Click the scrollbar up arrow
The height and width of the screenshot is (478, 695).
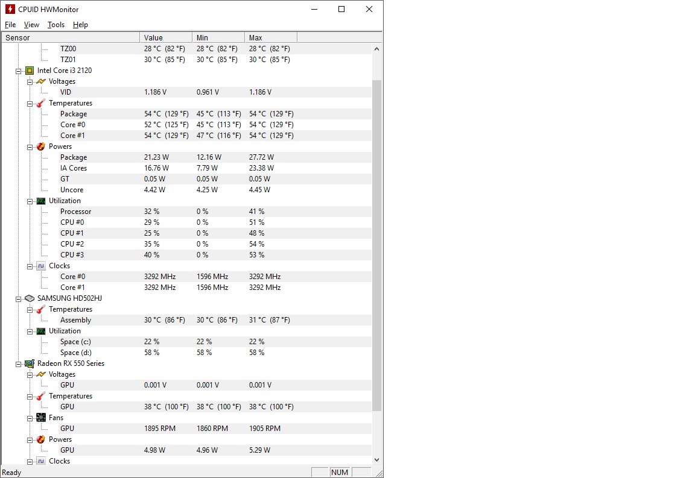tap(376, 49)
